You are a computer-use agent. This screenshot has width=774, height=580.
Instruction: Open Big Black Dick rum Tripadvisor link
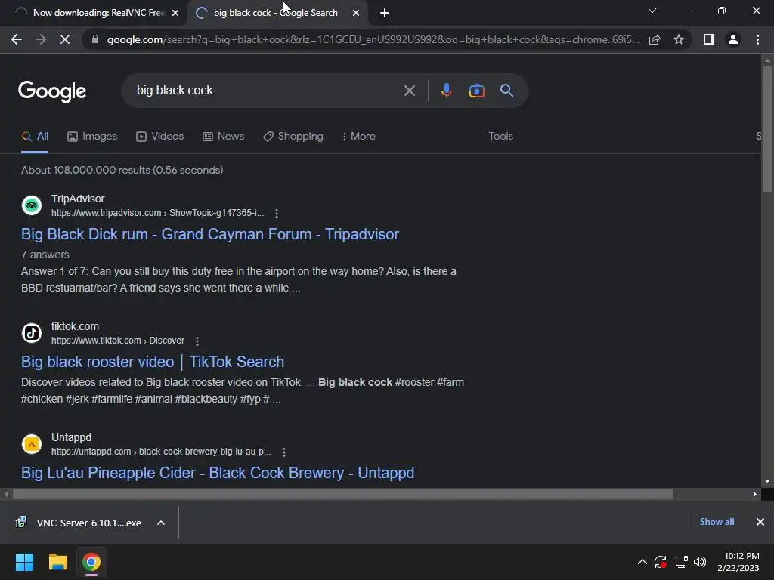coord(210,234)
